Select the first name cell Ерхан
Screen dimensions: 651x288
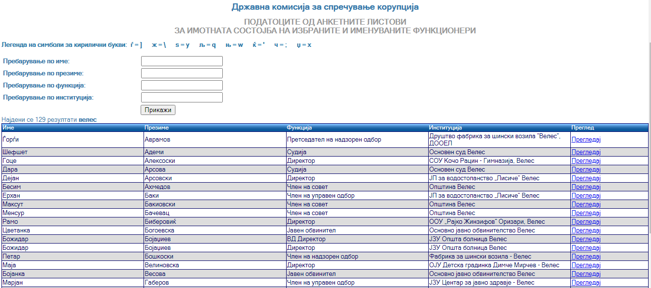[x=72, y=196]
